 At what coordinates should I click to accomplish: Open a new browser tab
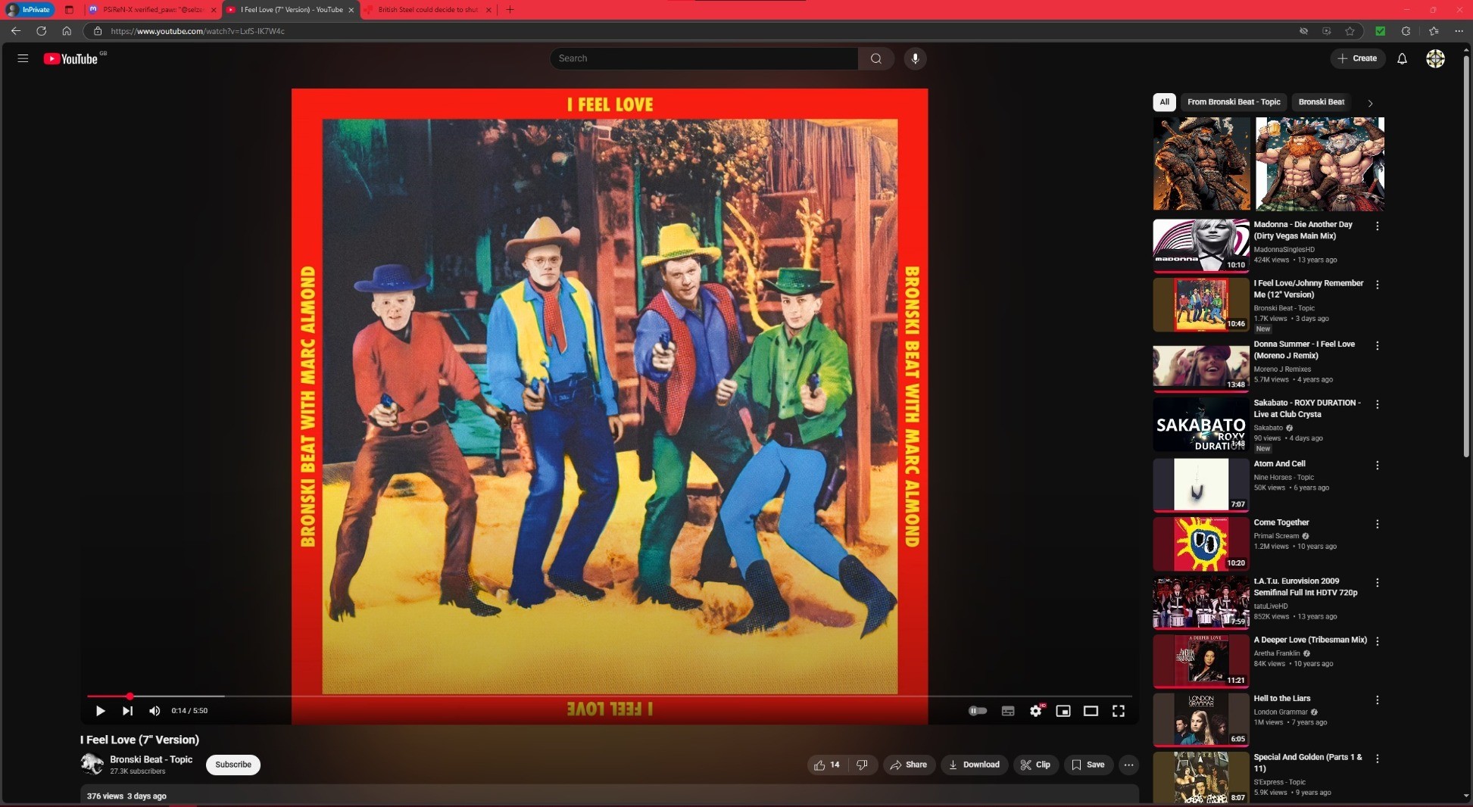click(x=510, y=10)
